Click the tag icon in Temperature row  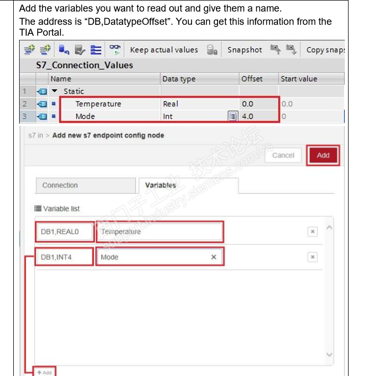42,104
